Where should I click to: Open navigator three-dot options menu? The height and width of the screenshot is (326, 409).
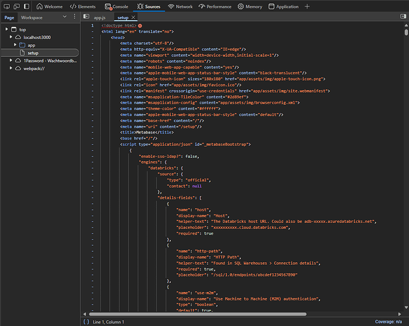(74, 16)
